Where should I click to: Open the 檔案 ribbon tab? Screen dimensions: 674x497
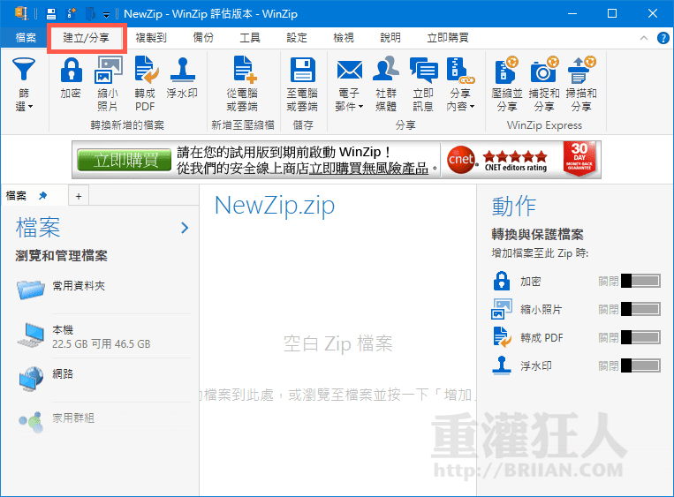click(26, 38)
